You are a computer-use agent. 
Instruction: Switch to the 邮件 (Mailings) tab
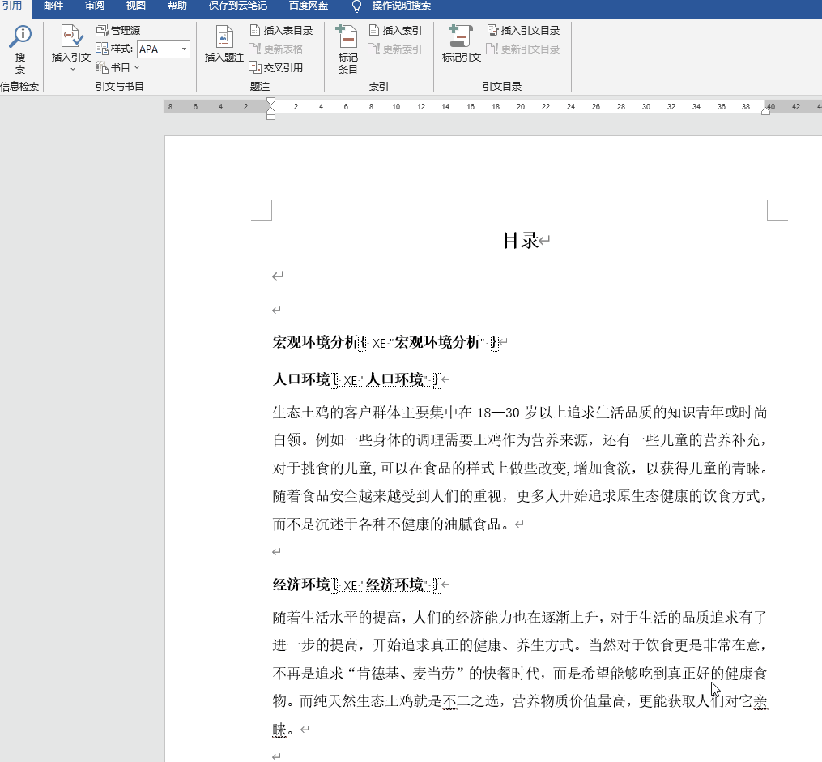[53, 6]
